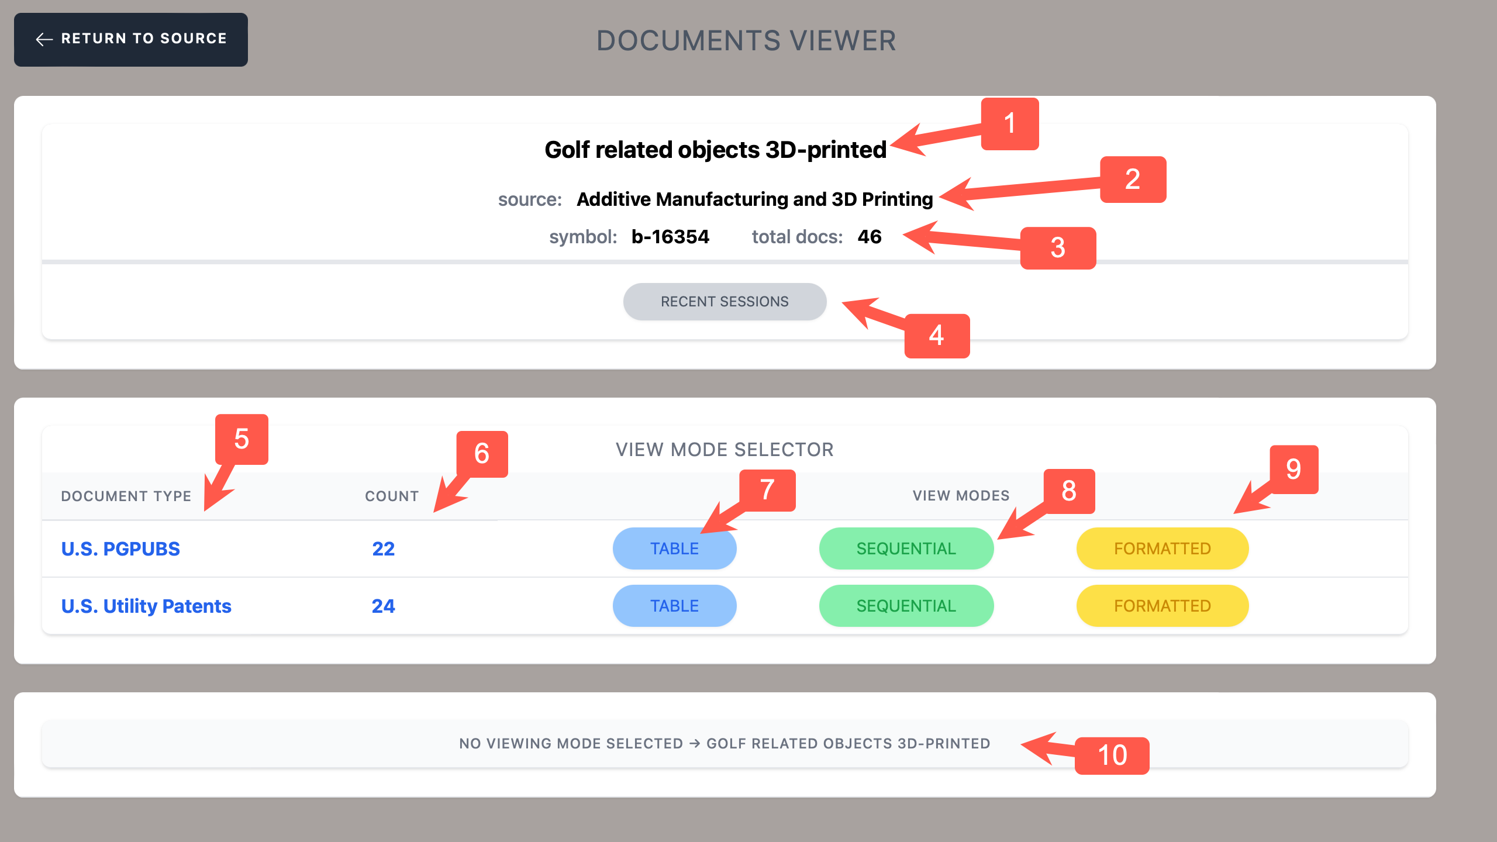1497x842 pixels.
Task: Open the Recent Sessions panel
Action: 725,301
